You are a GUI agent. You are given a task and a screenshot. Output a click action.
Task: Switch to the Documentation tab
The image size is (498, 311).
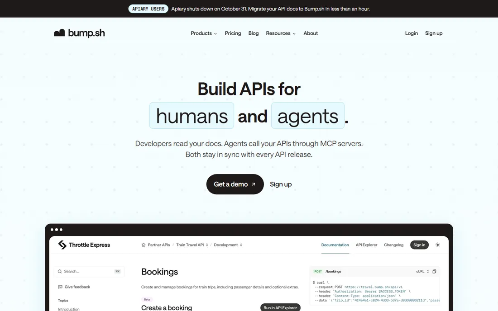[x=335, y=245]
